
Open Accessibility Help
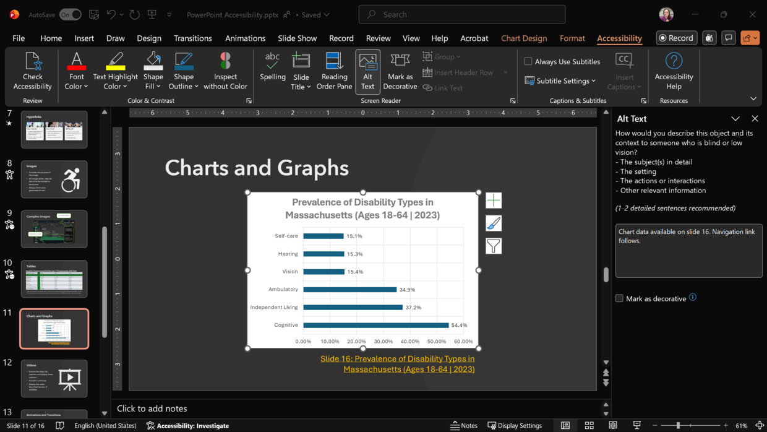click(x=674, y=71)
